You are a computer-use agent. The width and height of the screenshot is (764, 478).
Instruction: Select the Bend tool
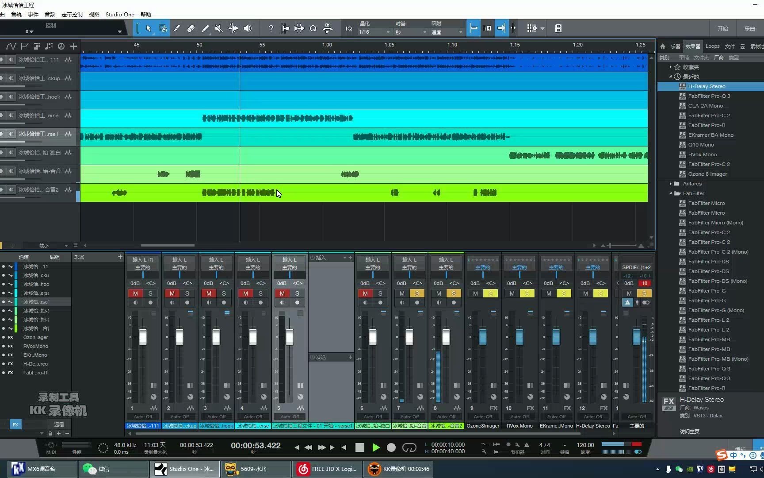[x=233, y=28]
